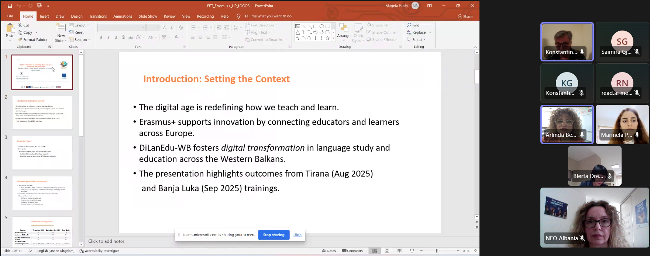The width and height of the screenshot is (650, 256).
Task: Expand the Section dropdown
Action: tap(79, 40)
